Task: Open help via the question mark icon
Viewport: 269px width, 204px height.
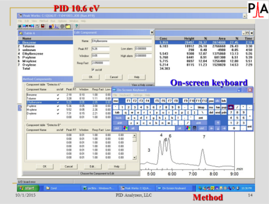Action: 77,26
